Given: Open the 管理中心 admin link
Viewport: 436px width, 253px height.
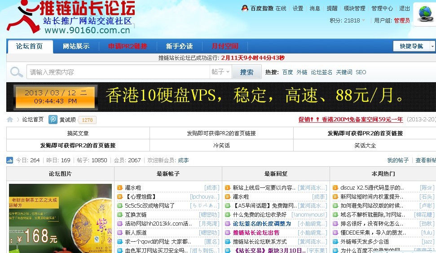Looking at the screenshot, I should 382,8.
